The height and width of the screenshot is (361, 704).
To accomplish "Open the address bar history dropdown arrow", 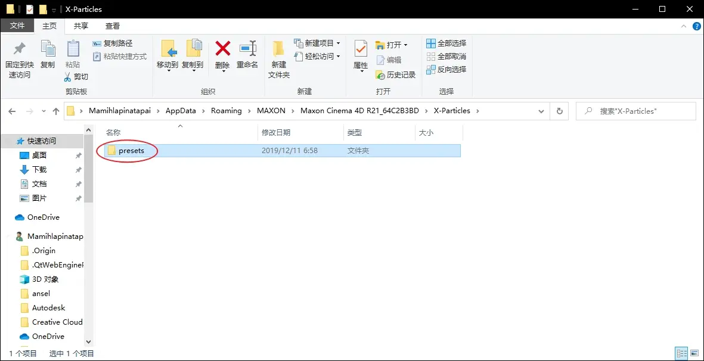I will tap(541, 111).
